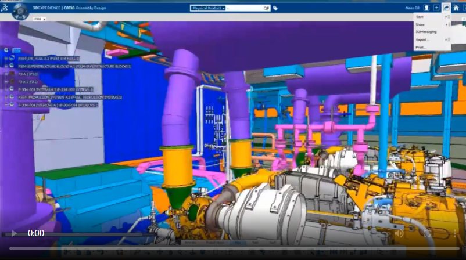The image size is (466, 260).
Task: Select 3DMessaging from the menu
Action: point(426,32)
